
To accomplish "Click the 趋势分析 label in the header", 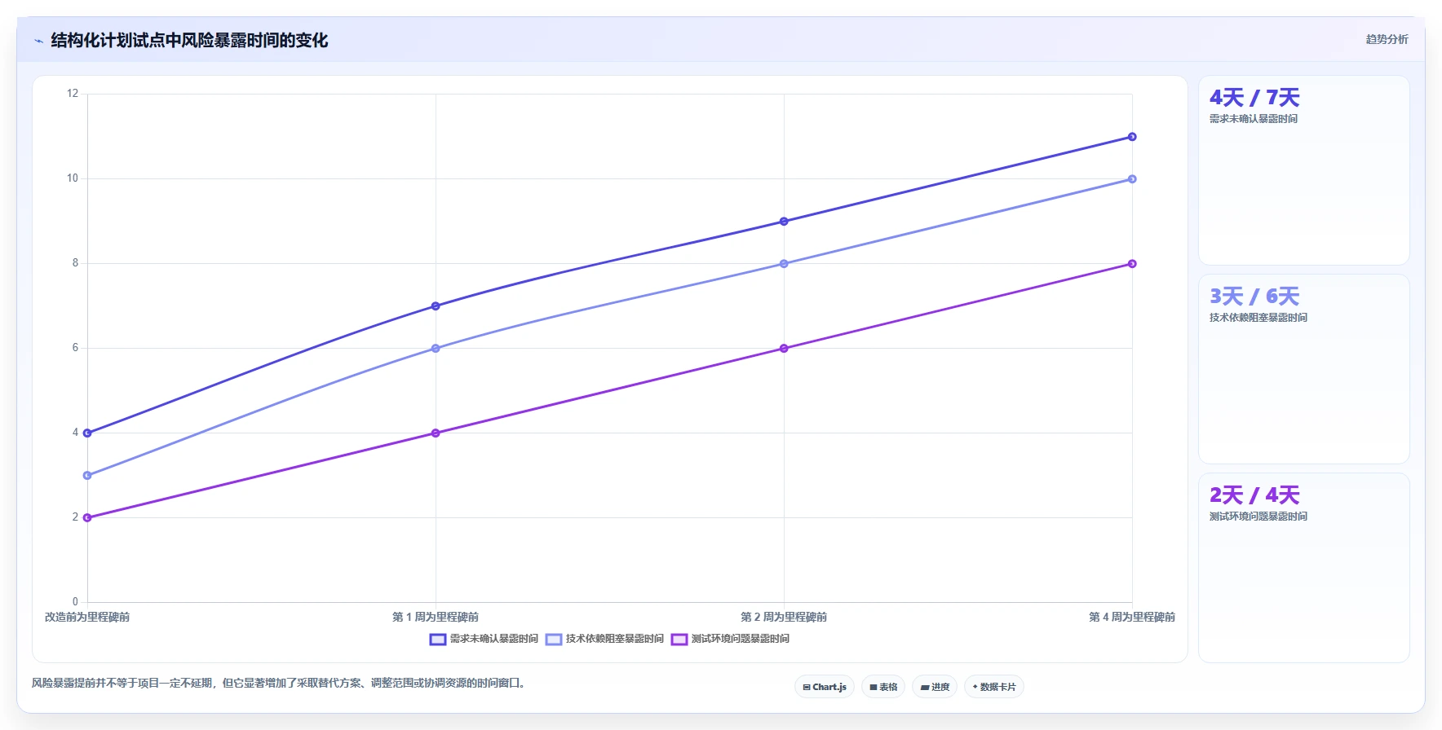I will pyautogui.click(x=1387, y=39).
